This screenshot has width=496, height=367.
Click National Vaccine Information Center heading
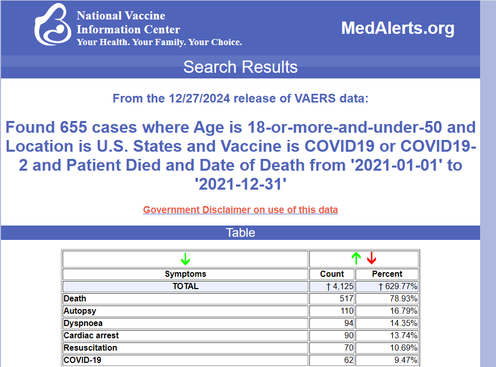(x=128, y=23)
